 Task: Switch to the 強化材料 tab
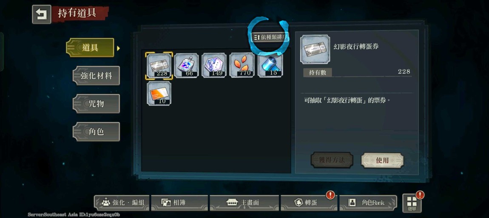(96, 75)
